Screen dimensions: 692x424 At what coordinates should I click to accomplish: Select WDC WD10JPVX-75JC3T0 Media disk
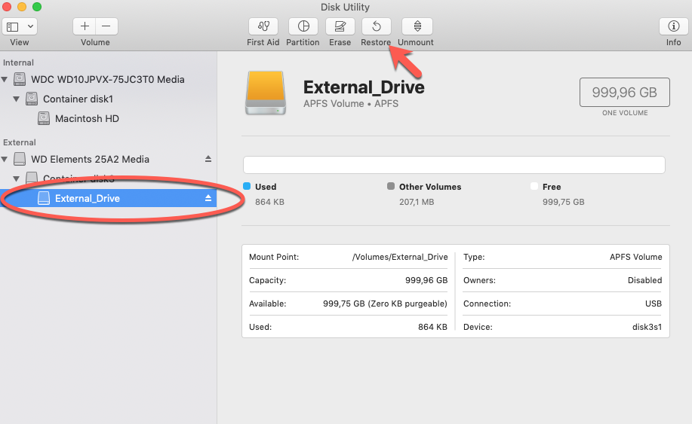(108, 80)
